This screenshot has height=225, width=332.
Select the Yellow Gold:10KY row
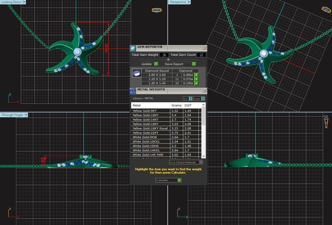[x=166, y=115]
